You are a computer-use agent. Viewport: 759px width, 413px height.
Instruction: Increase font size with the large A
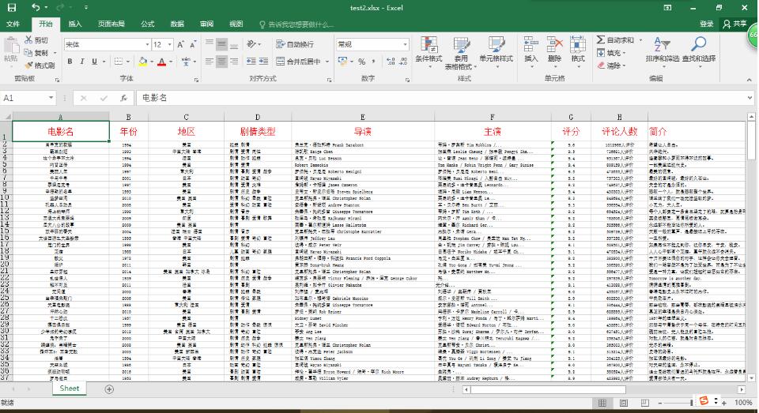pyautogui.click(x=180, y=44)
